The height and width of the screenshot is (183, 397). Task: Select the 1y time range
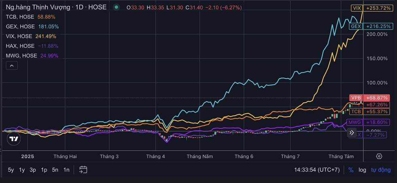click(22, 170)
